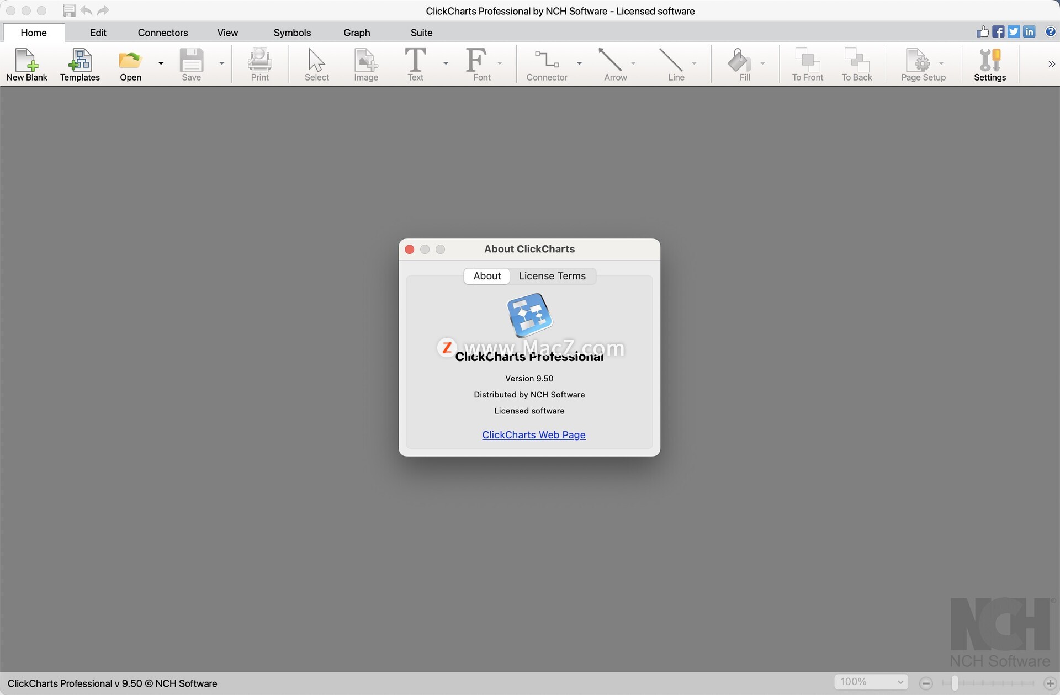Expand the Text dropdown arrow
Screen dimensions: 1060x695
[x=446, y=63]
